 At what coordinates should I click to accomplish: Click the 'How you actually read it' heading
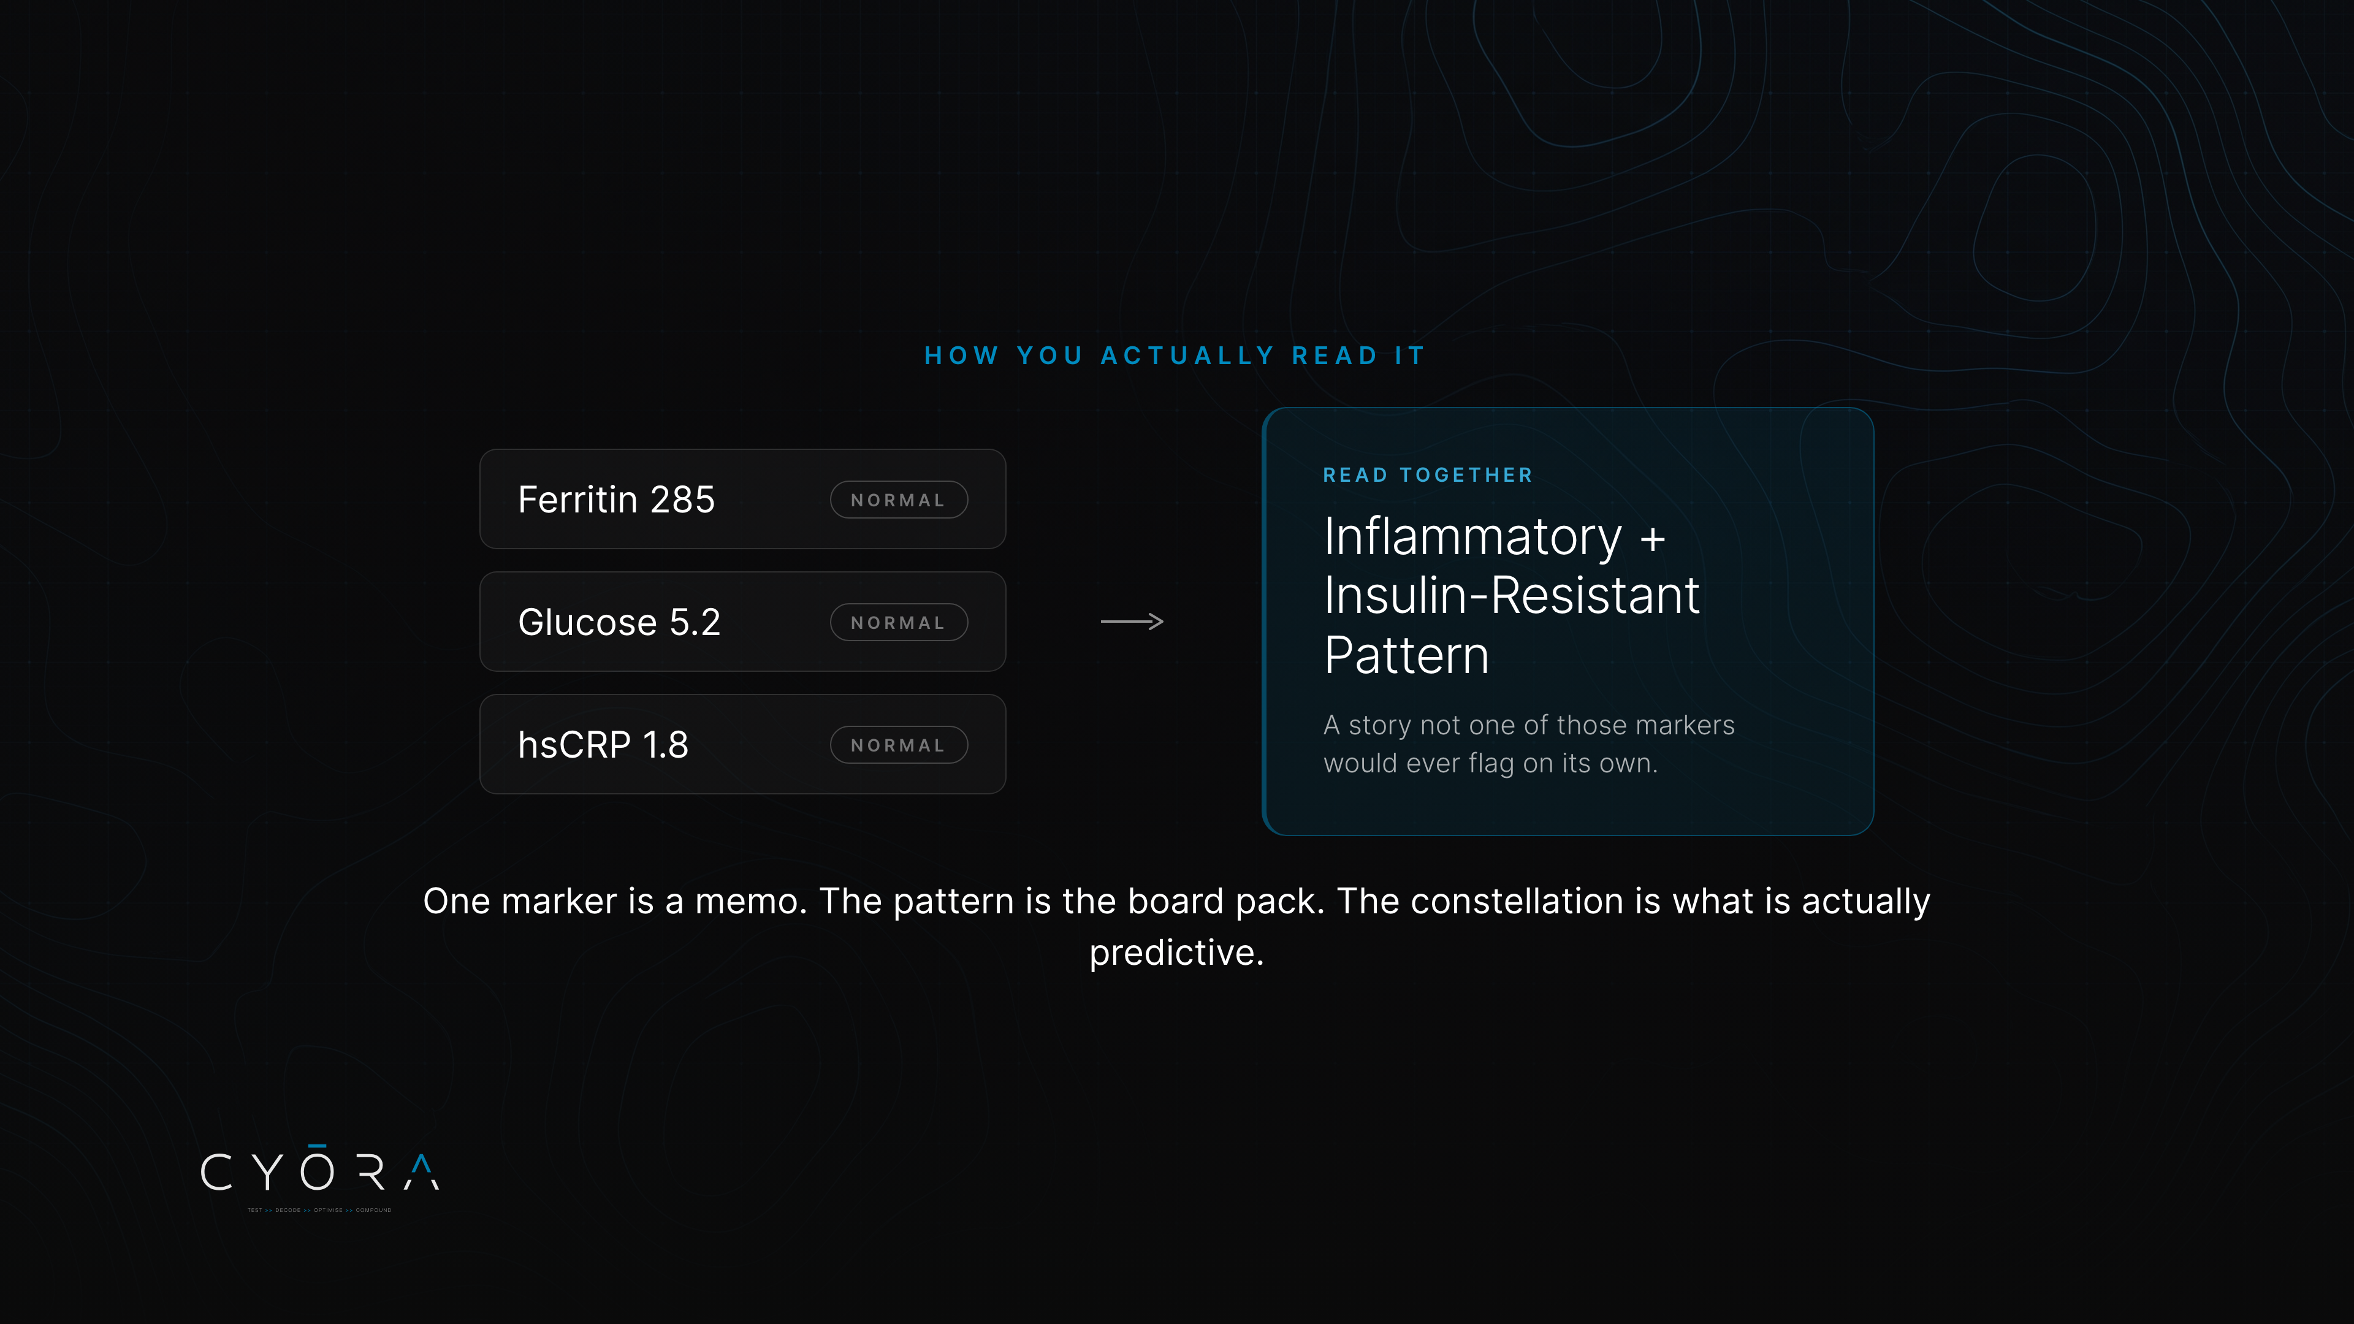[x=1175, y=356]
